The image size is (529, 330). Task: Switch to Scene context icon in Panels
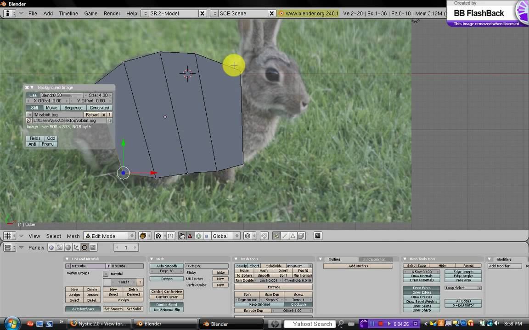tap(93, 247)
